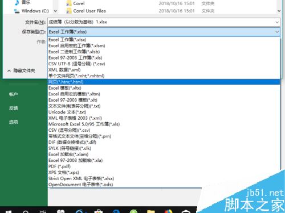Viewport: 285px width, 213px height.
Task: Open the filename history dropdown arrow
Action: tap(277, 22)
